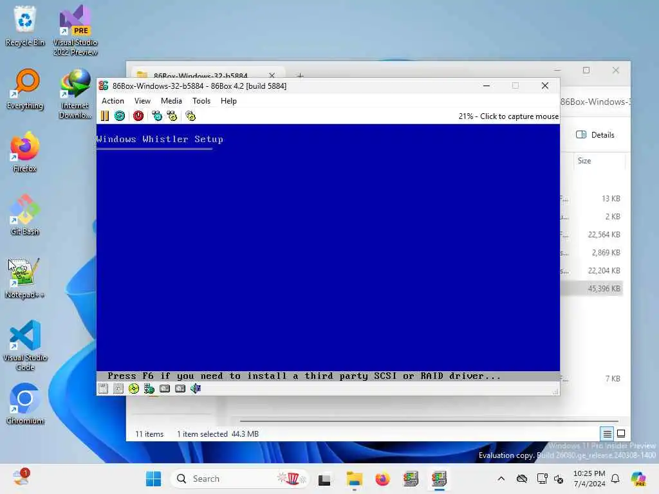Open the clock showing 10:25 PM
This screenshot has height=494, width=659.
589,479
